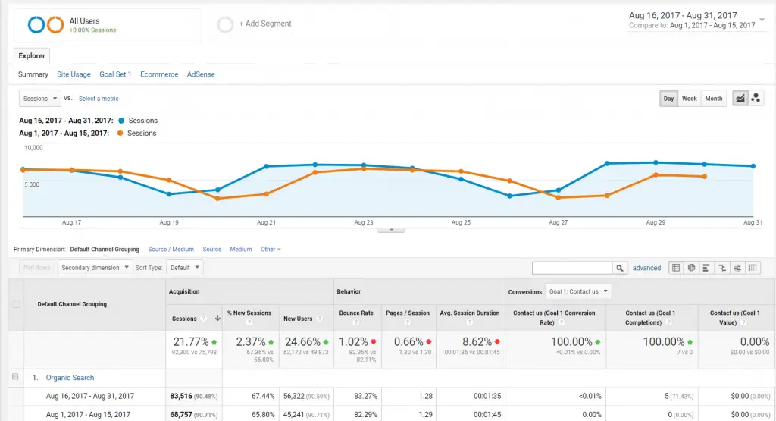The image size is (776, 421).
Task: Open the Explorer tab
Action: (32, 55)
